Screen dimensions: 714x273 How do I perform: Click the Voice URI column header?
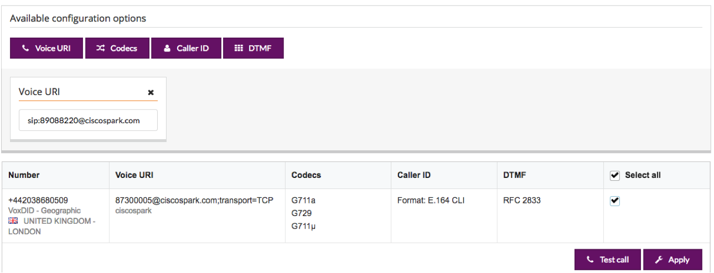[x=134, y=175]
